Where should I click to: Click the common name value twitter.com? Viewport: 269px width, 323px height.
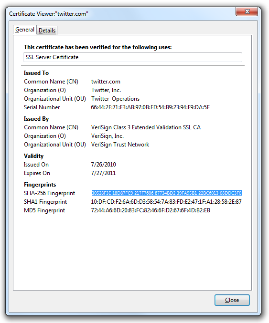pyautogui.click(x=106, y=82)
